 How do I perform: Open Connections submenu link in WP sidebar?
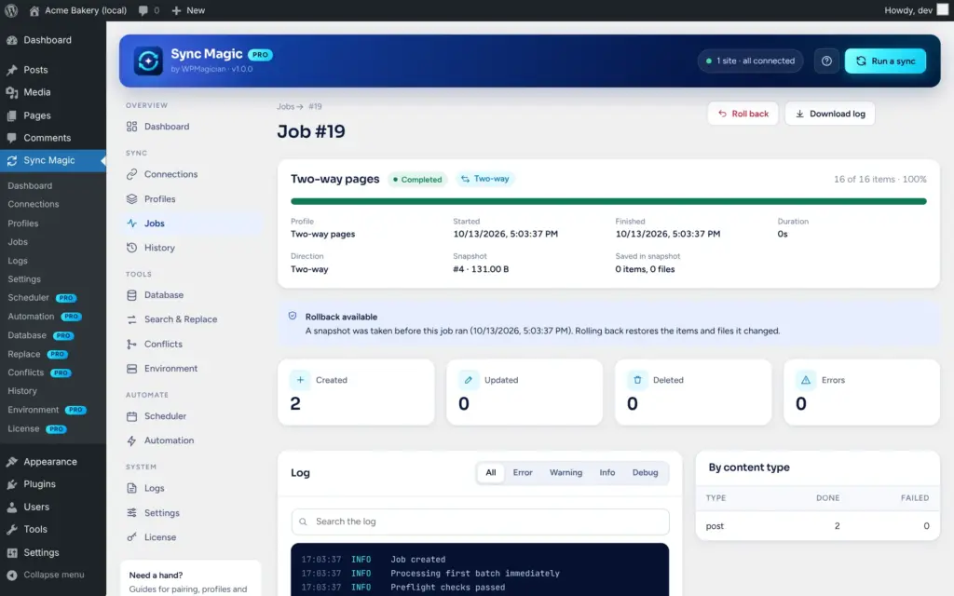34,204
